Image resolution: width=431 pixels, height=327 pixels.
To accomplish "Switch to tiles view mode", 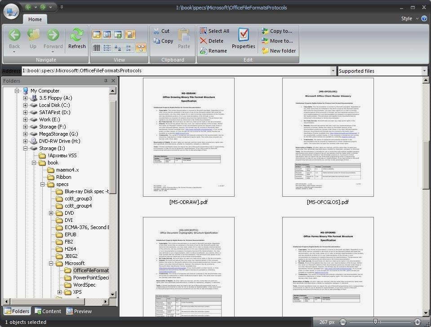I will (129, 48).
